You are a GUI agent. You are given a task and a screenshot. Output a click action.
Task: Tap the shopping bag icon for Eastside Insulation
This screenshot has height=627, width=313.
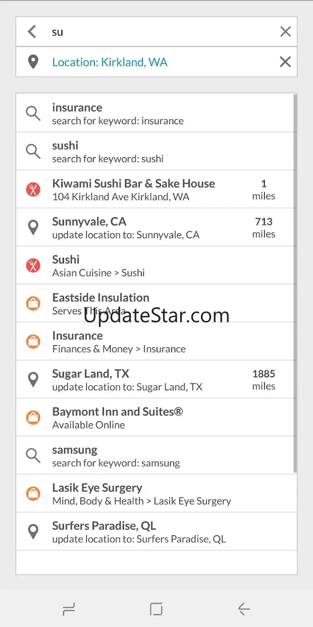tap(33, 303)
